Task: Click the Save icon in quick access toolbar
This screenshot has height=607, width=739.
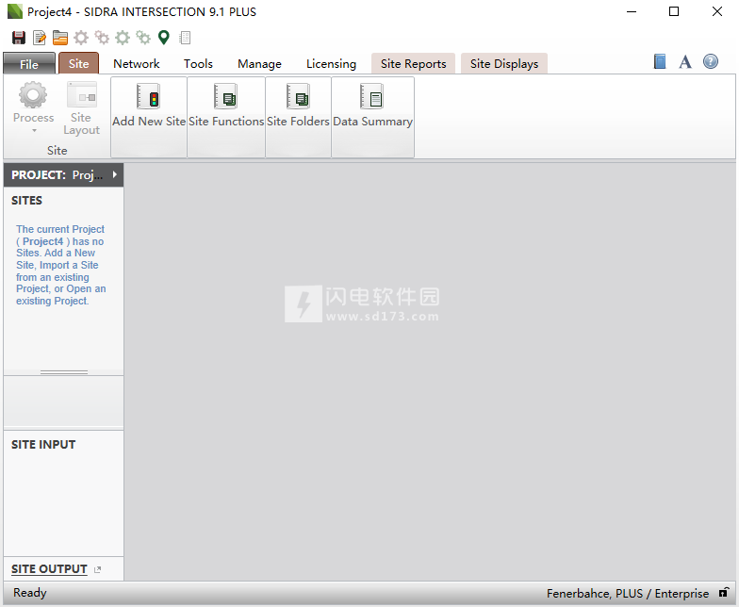Action: (19, 38)
